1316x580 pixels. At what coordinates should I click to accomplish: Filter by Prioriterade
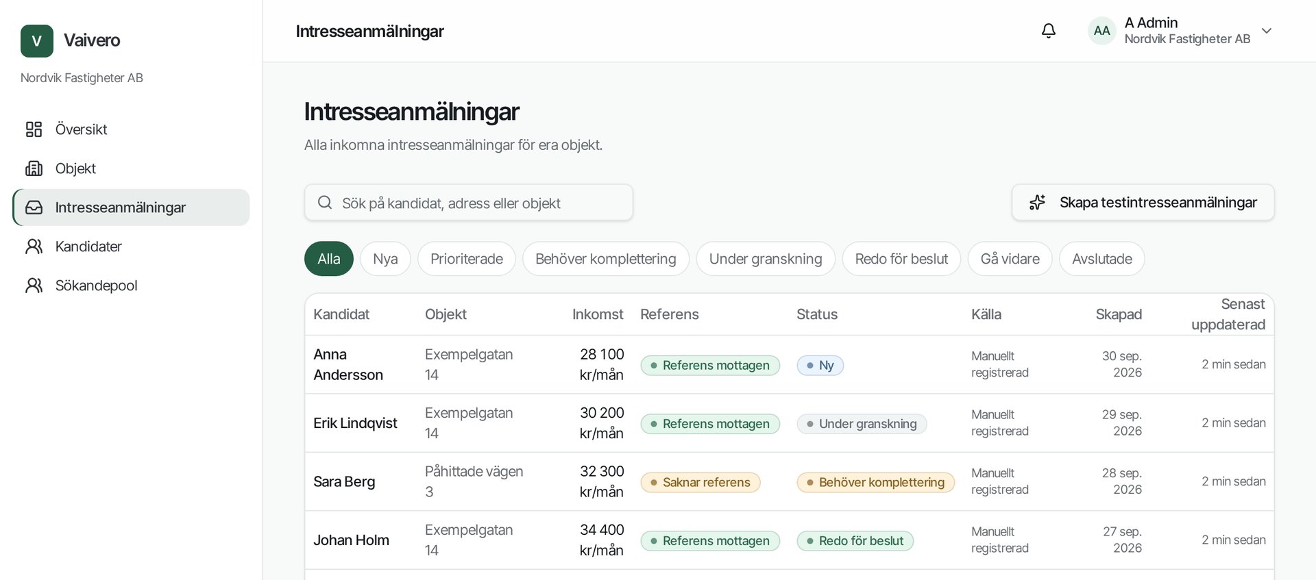pos(467,259)
